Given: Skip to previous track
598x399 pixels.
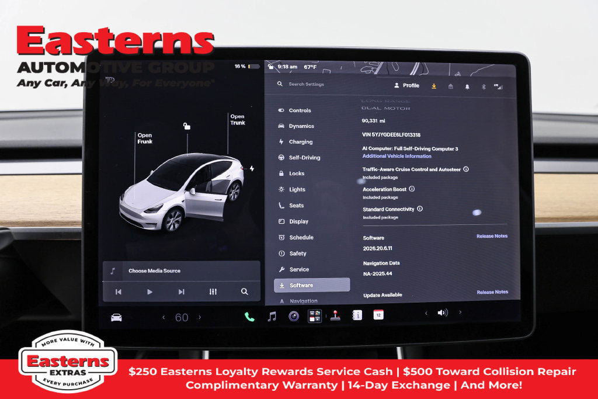Looking at the screenshot, I should (118, 292).
